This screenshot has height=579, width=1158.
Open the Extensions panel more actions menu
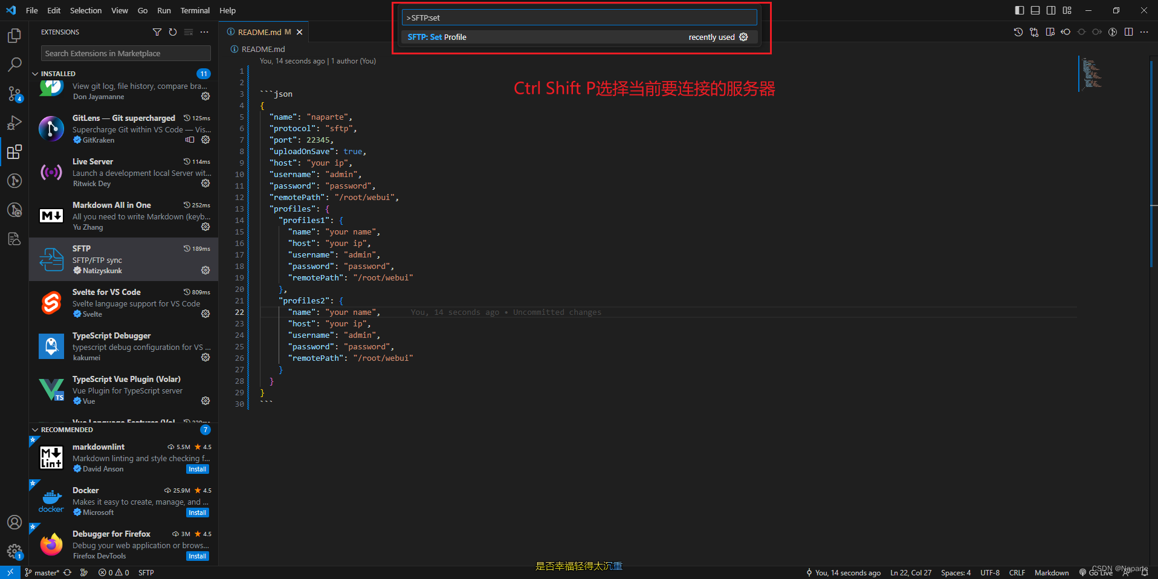pyautogui.click(x=204, y=32)
